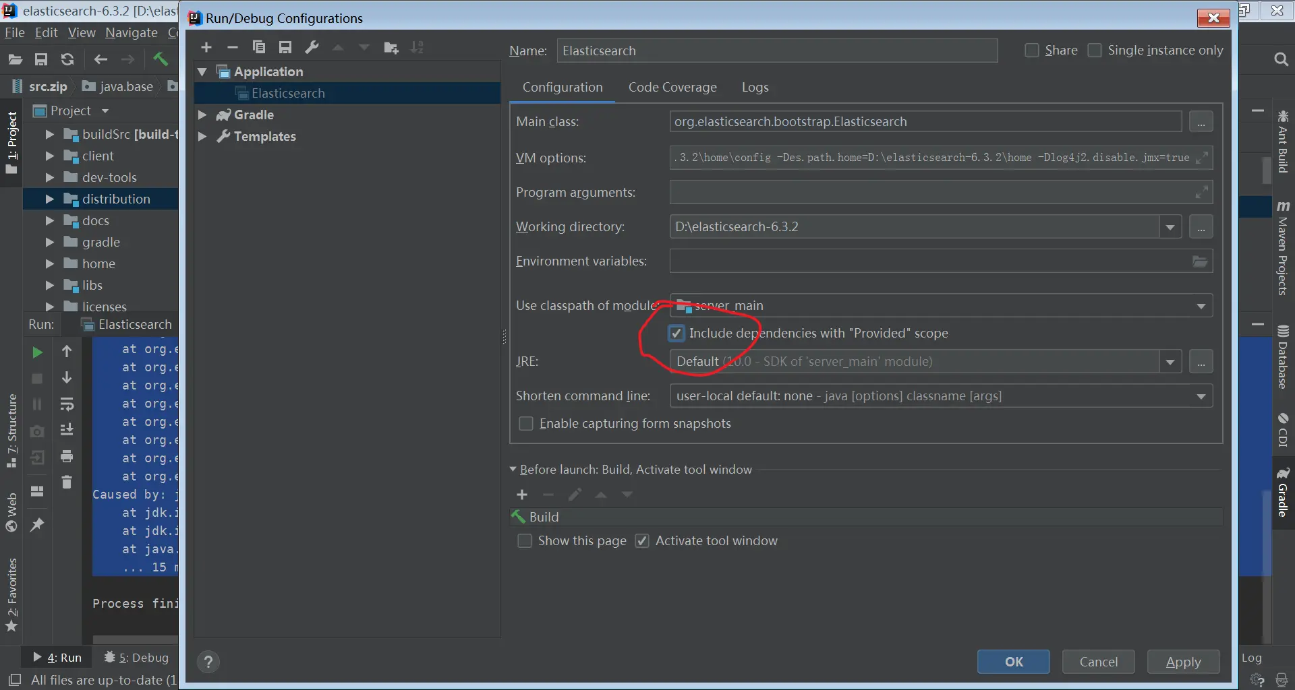Click the Name input field

(777, 51)
